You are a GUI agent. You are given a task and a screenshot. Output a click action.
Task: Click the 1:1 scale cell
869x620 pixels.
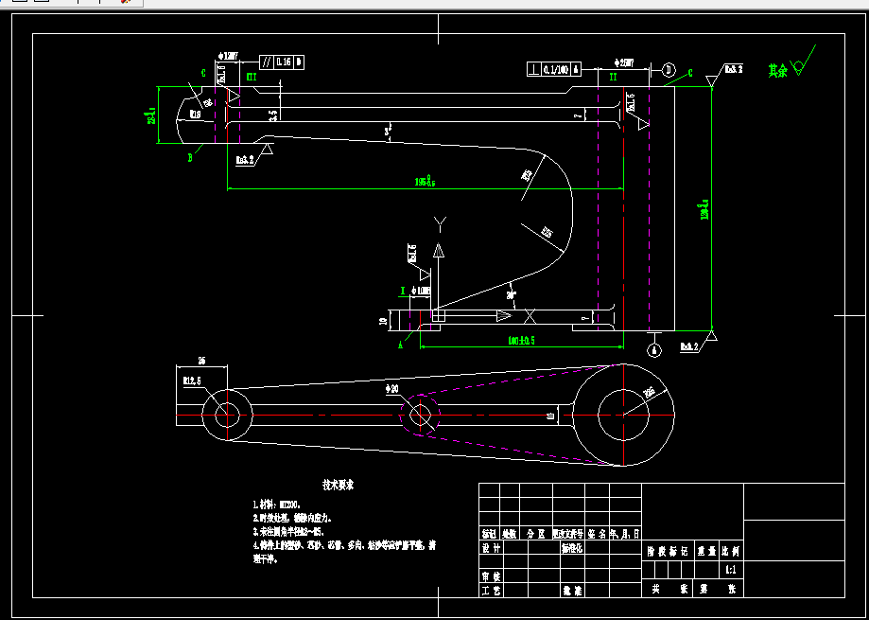(730, 570)
